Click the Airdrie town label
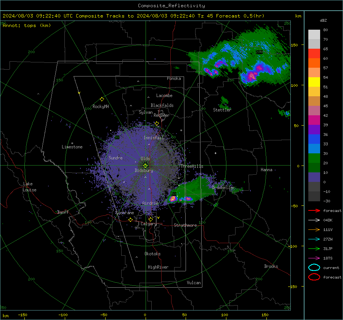Image resolution: width=343 pixels, height=320 pixels. pos(150,203)
